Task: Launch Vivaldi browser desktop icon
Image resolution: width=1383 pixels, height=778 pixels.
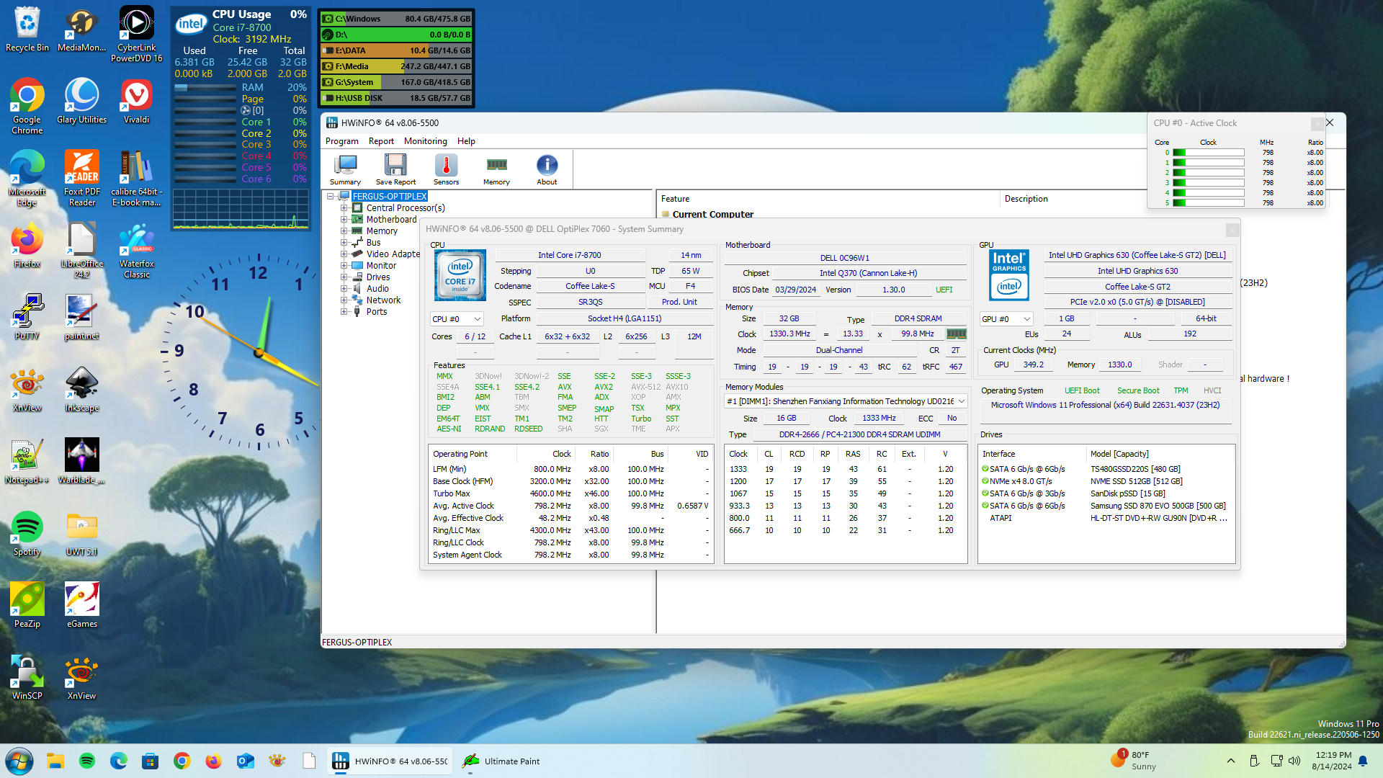Action: coord(136,101)
